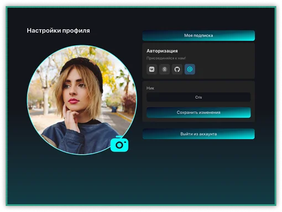This screenshot has width=282, height=212.
Task: Click the Ник field label
Action: coord(150,88)
